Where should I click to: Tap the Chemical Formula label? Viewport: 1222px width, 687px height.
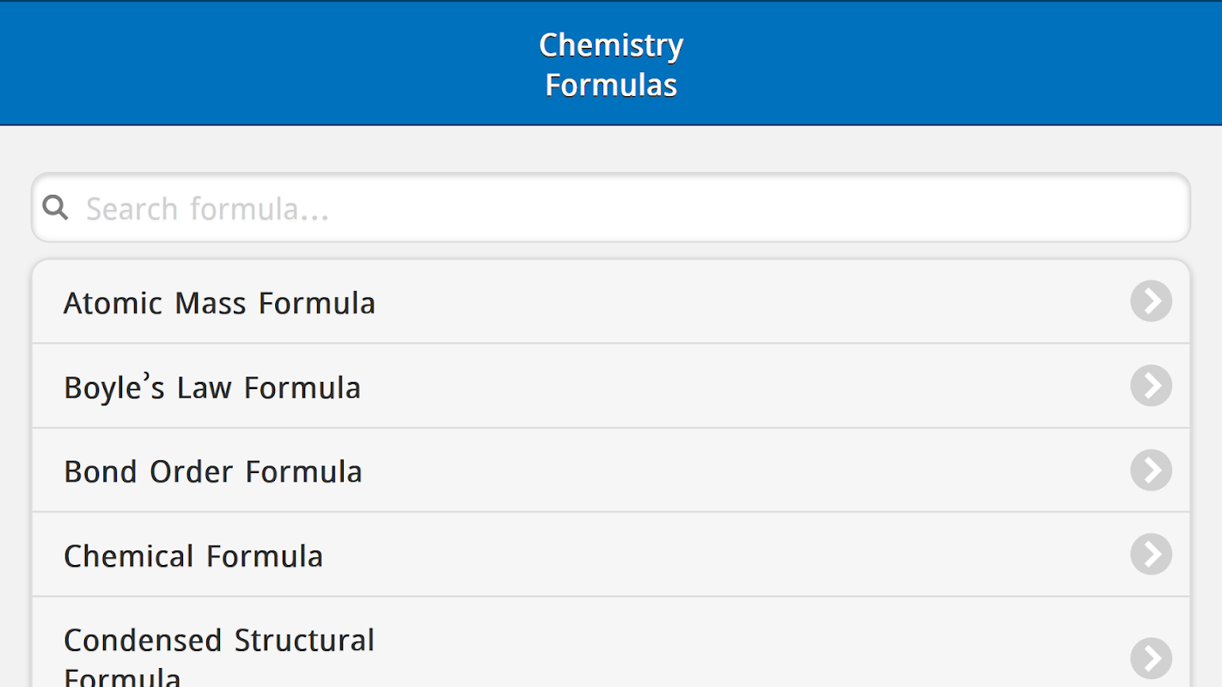pyautogui.click(x=193, y=556)
